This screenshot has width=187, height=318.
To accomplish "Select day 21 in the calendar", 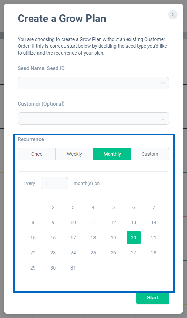I will pos(154,238).
